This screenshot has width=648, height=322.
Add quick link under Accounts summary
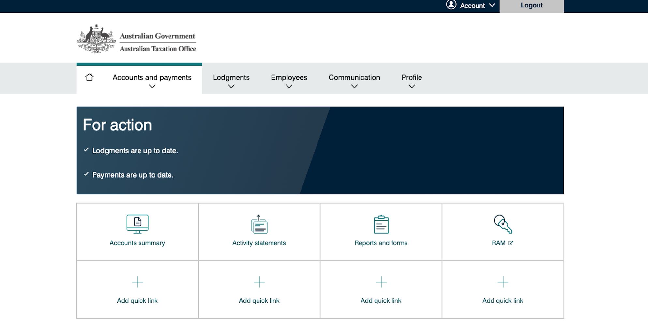click(x=137, y=289)
